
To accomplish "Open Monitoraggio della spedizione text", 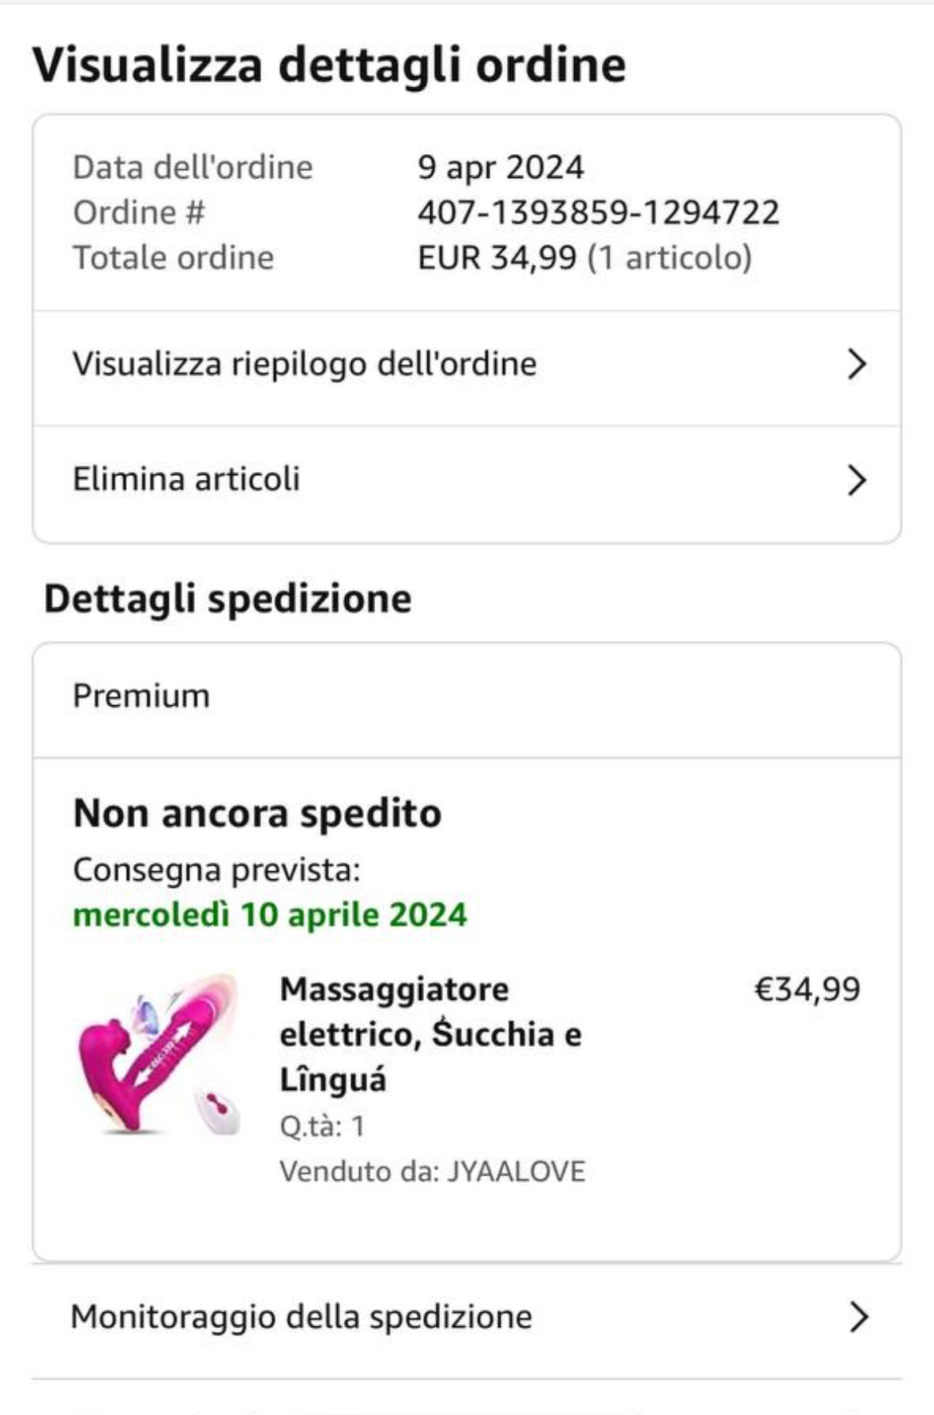I will (301, 1317).
